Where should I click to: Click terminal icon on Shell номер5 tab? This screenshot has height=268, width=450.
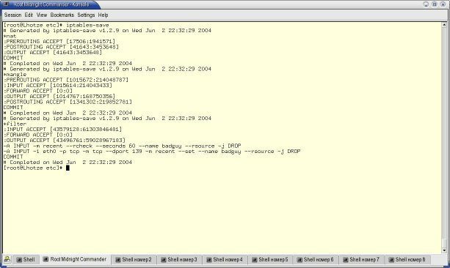(x=255, y=260)
